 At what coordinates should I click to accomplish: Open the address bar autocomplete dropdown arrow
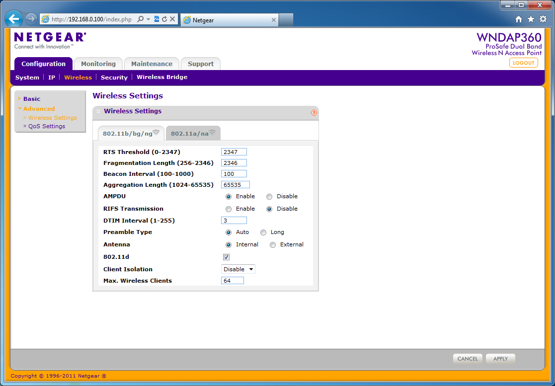coord(148,19)
